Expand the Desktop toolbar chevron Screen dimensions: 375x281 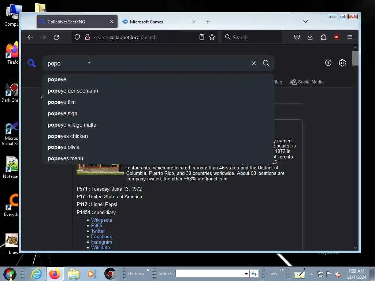point(148,270)
